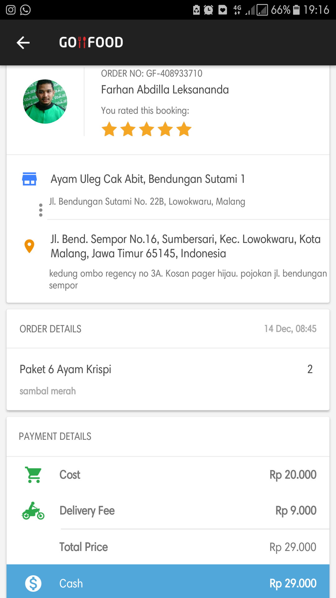
Task: Tap the alarm clock status icon
Action: click(208, 10)
